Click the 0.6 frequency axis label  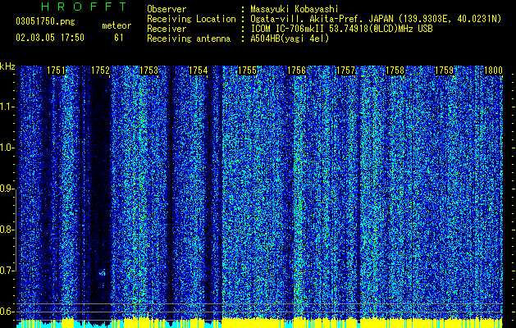click(x=7, y=312)
